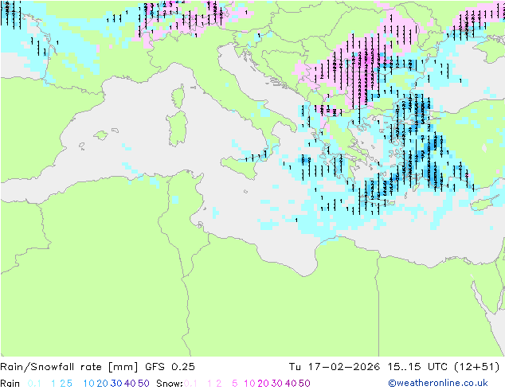Pick the 30 value in Rain legend
Screen dimensions: 505x390
(116, 384)
